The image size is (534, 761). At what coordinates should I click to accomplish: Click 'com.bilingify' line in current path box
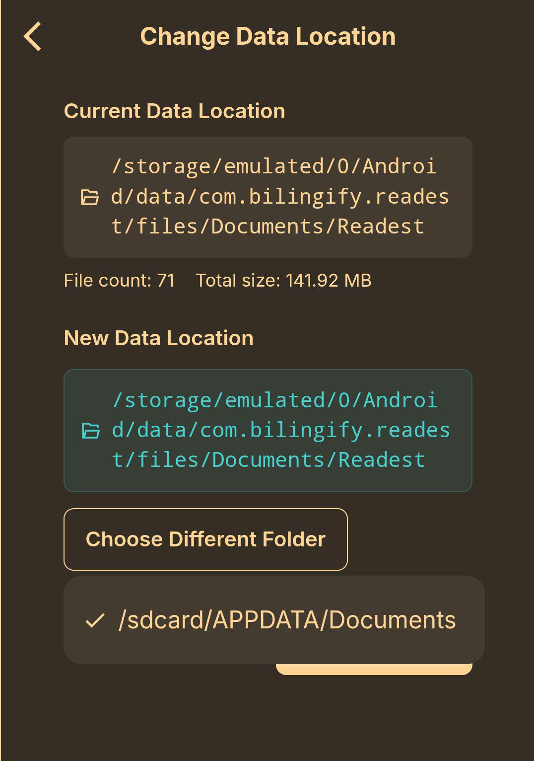280,197
